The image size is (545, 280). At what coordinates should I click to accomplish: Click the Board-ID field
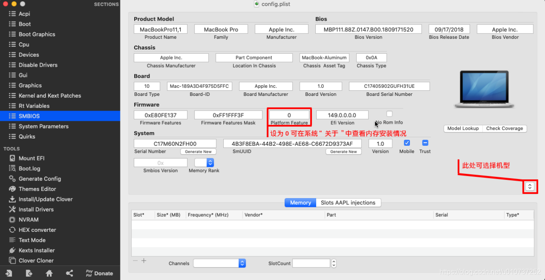[200, 86]
